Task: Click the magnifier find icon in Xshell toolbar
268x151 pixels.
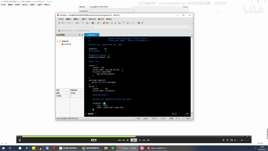Action: (83, 23)
